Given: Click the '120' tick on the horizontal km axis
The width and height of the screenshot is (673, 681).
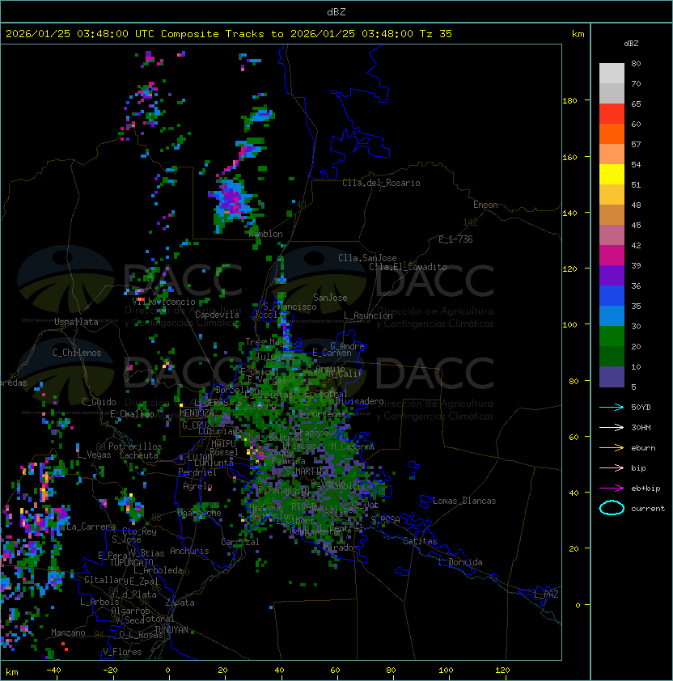Looking at the screenshot, I should (502, 670).
